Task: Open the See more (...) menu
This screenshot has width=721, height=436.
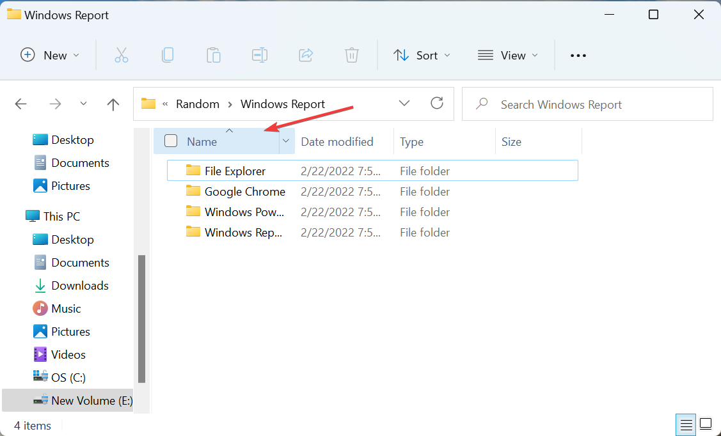Action: pos(578,55)
